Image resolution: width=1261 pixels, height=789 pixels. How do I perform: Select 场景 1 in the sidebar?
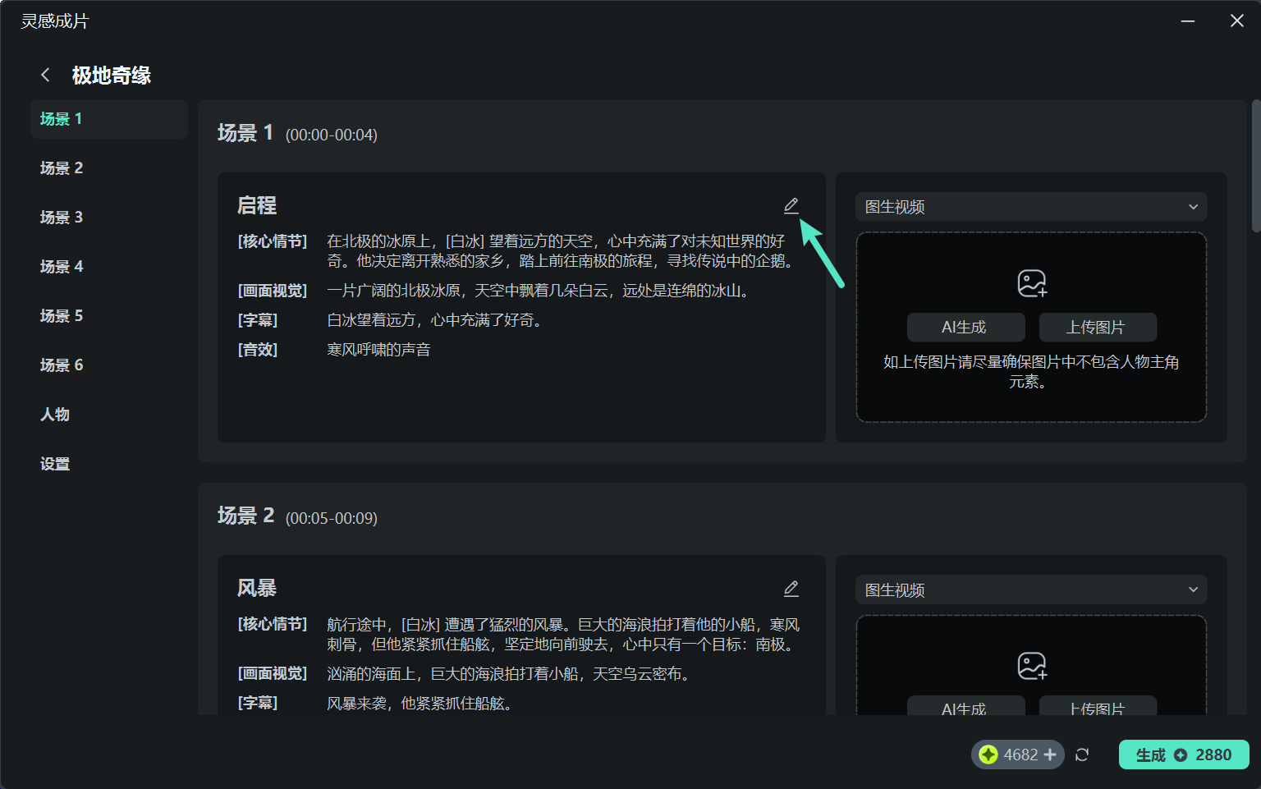[109, 119]
